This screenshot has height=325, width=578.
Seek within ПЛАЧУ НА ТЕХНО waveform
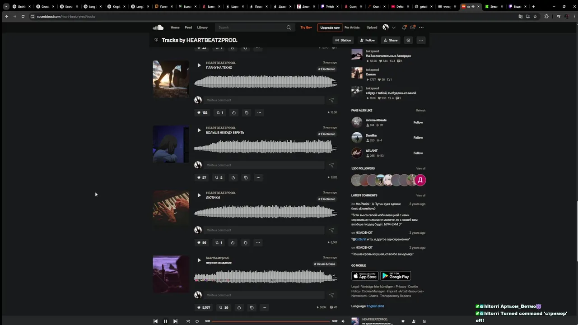[x=266, y=82]
